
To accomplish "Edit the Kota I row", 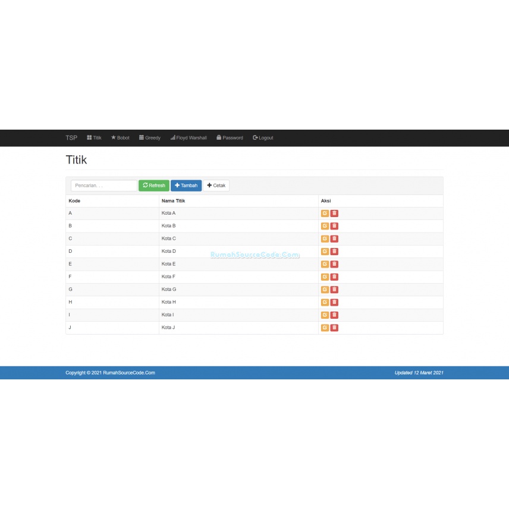I will (325, 315).
